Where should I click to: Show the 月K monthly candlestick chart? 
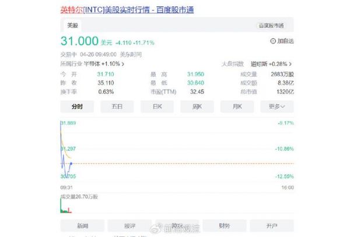(236, 107)
